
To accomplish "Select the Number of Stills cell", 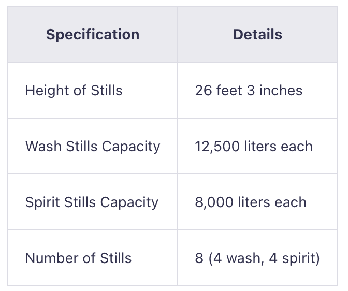I will coord(78,258).
